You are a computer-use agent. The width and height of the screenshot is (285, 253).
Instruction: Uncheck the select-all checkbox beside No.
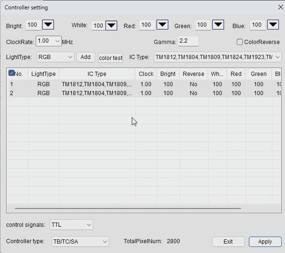[11, 73]
